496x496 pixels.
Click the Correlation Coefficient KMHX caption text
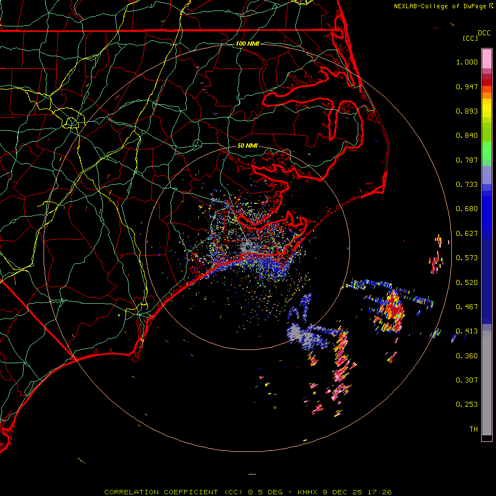click(248, 492)
